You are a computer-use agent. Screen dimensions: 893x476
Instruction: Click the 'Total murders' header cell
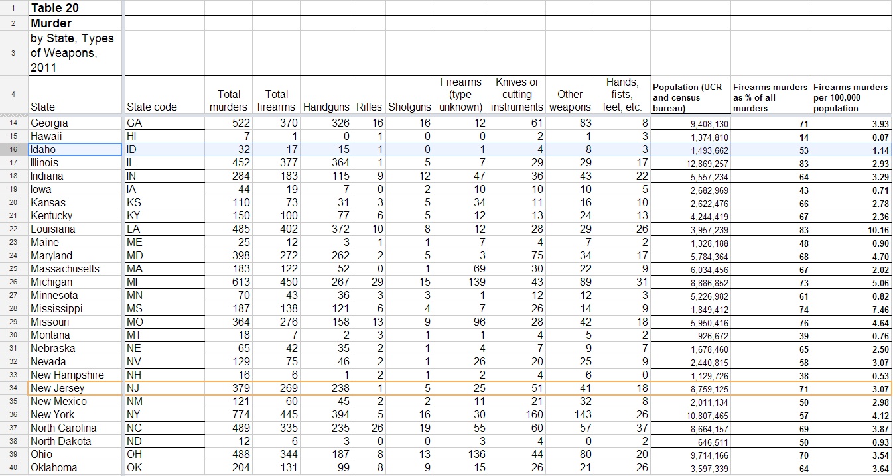228,100
